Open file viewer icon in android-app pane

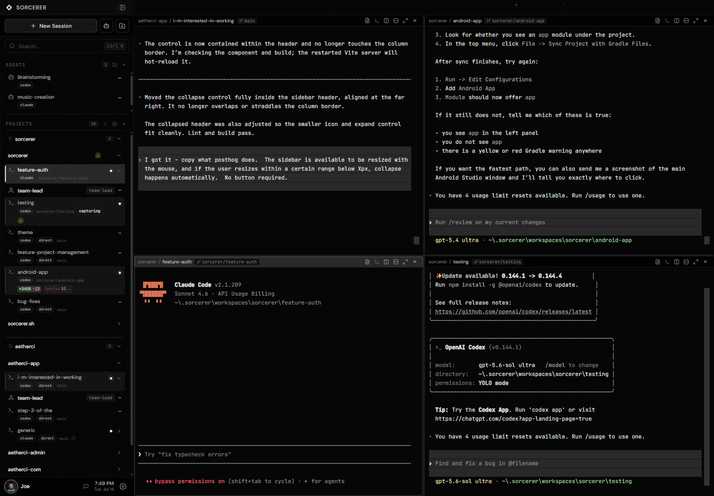657,21
